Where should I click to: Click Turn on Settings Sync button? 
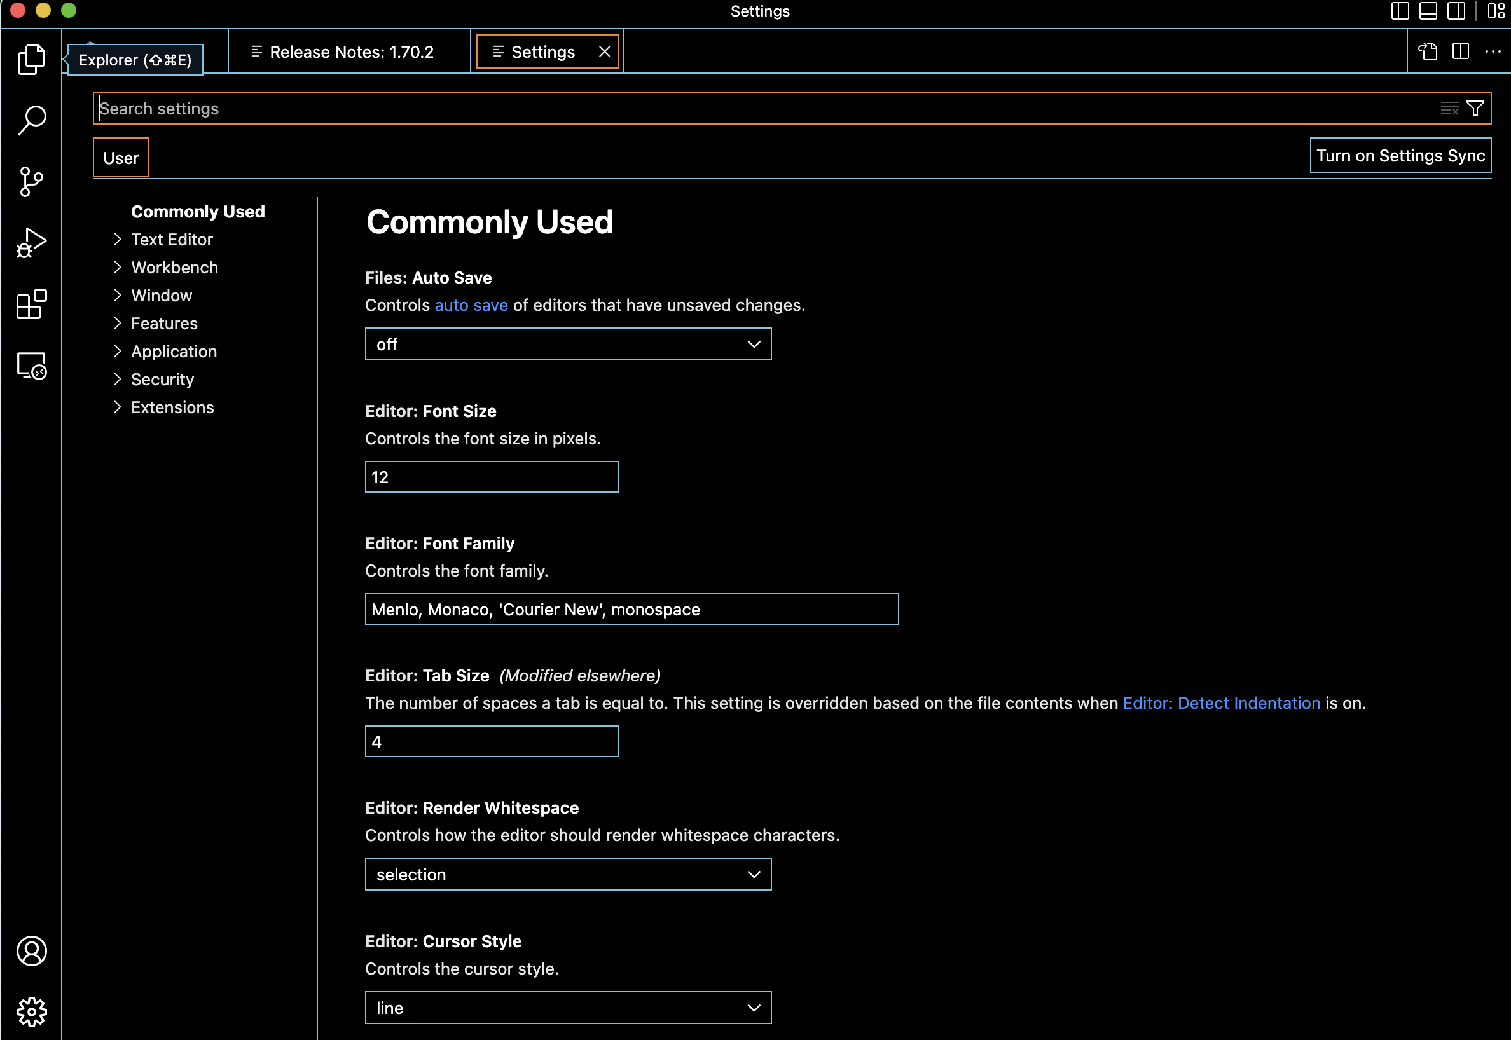click(1400, 156)
